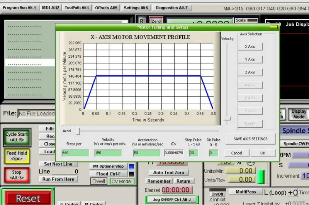Click the Accel slider handle
Image resolution: width=309 pixels, height=205 pixels.
tap(78, 131)
